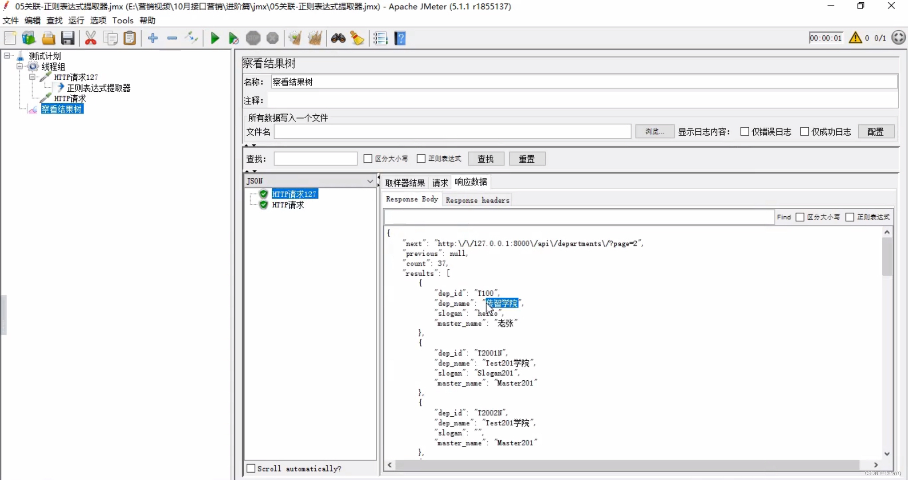Select 正则表达式提取器 in the tree

[x=98, y=88]
